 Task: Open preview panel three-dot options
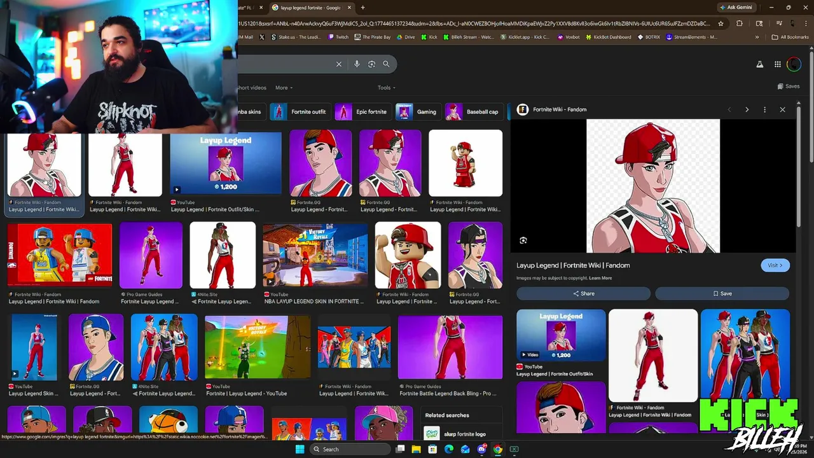point(764,109)
